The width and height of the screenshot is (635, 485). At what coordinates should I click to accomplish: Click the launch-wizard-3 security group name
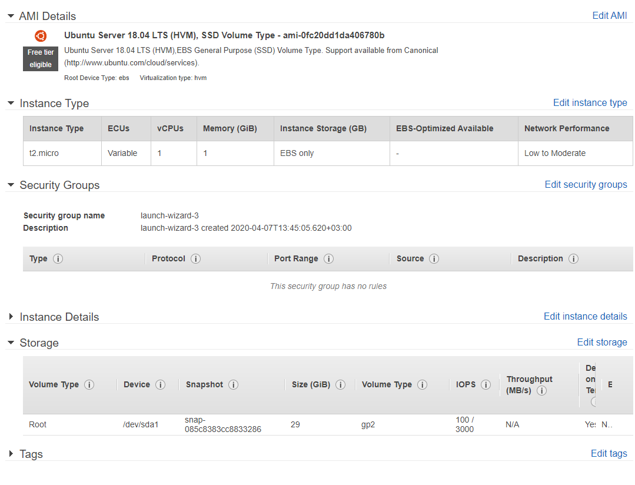pos(169,215)
